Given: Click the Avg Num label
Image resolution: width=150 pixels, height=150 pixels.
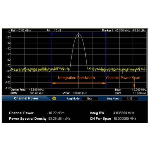Looking at the screenshot, I should pyautogui.click(x=113, y=98).
